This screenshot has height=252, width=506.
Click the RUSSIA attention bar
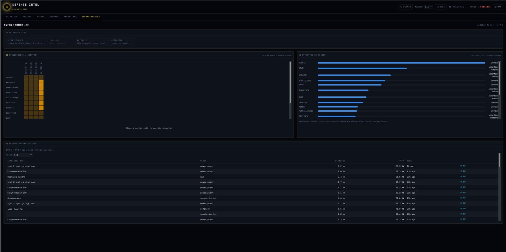tap(401, 63)
